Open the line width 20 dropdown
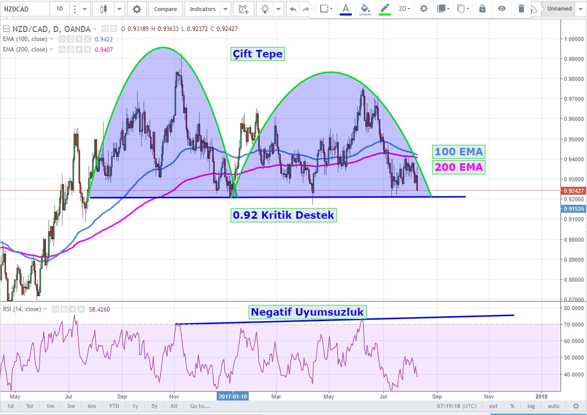The image size is (587, 415). 404,8
